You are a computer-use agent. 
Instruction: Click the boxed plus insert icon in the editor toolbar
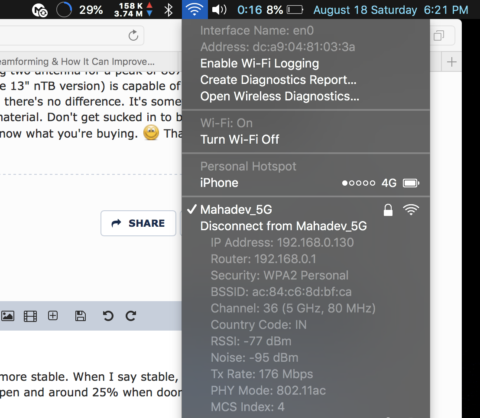53,315
